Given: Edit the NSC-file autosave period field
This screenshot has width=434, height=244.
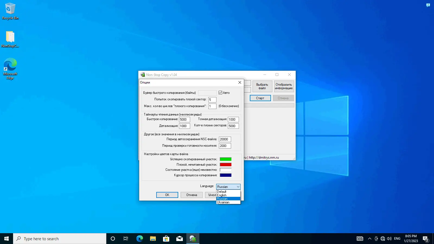Looking at the screenshot, I should coord(225,139).
